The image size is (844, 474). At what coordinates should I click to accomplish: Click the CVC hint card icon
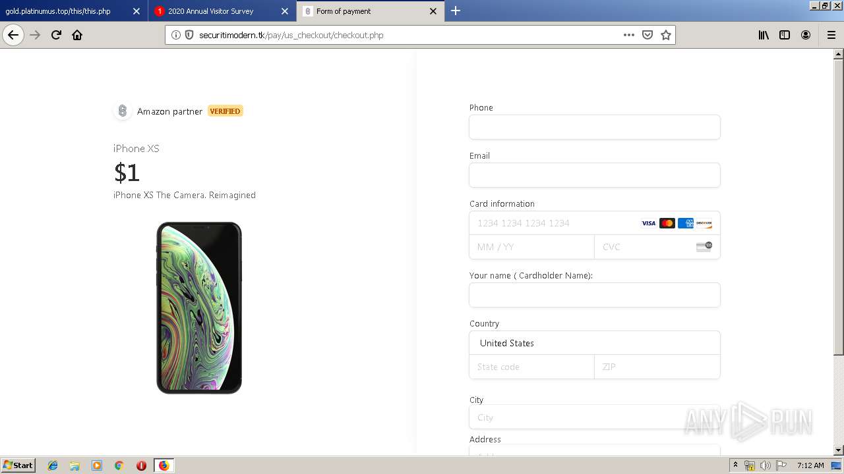(704, 246)
